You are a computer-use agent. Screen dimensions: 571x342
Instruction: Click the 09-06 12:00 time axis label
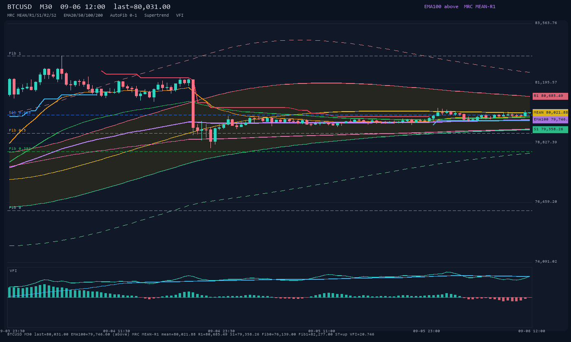tap(532, 331)
